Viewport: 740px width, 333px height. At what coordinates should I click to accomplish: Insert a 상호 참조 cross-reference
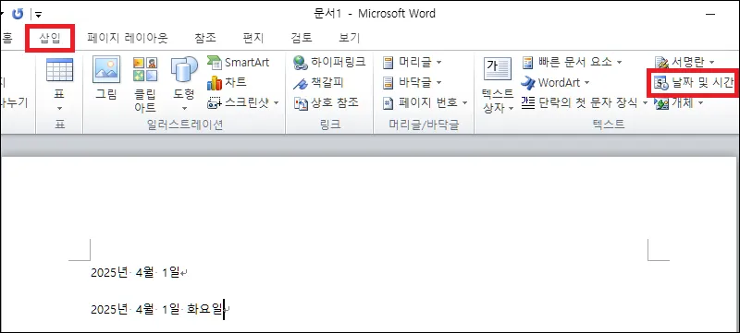(327, 102)
